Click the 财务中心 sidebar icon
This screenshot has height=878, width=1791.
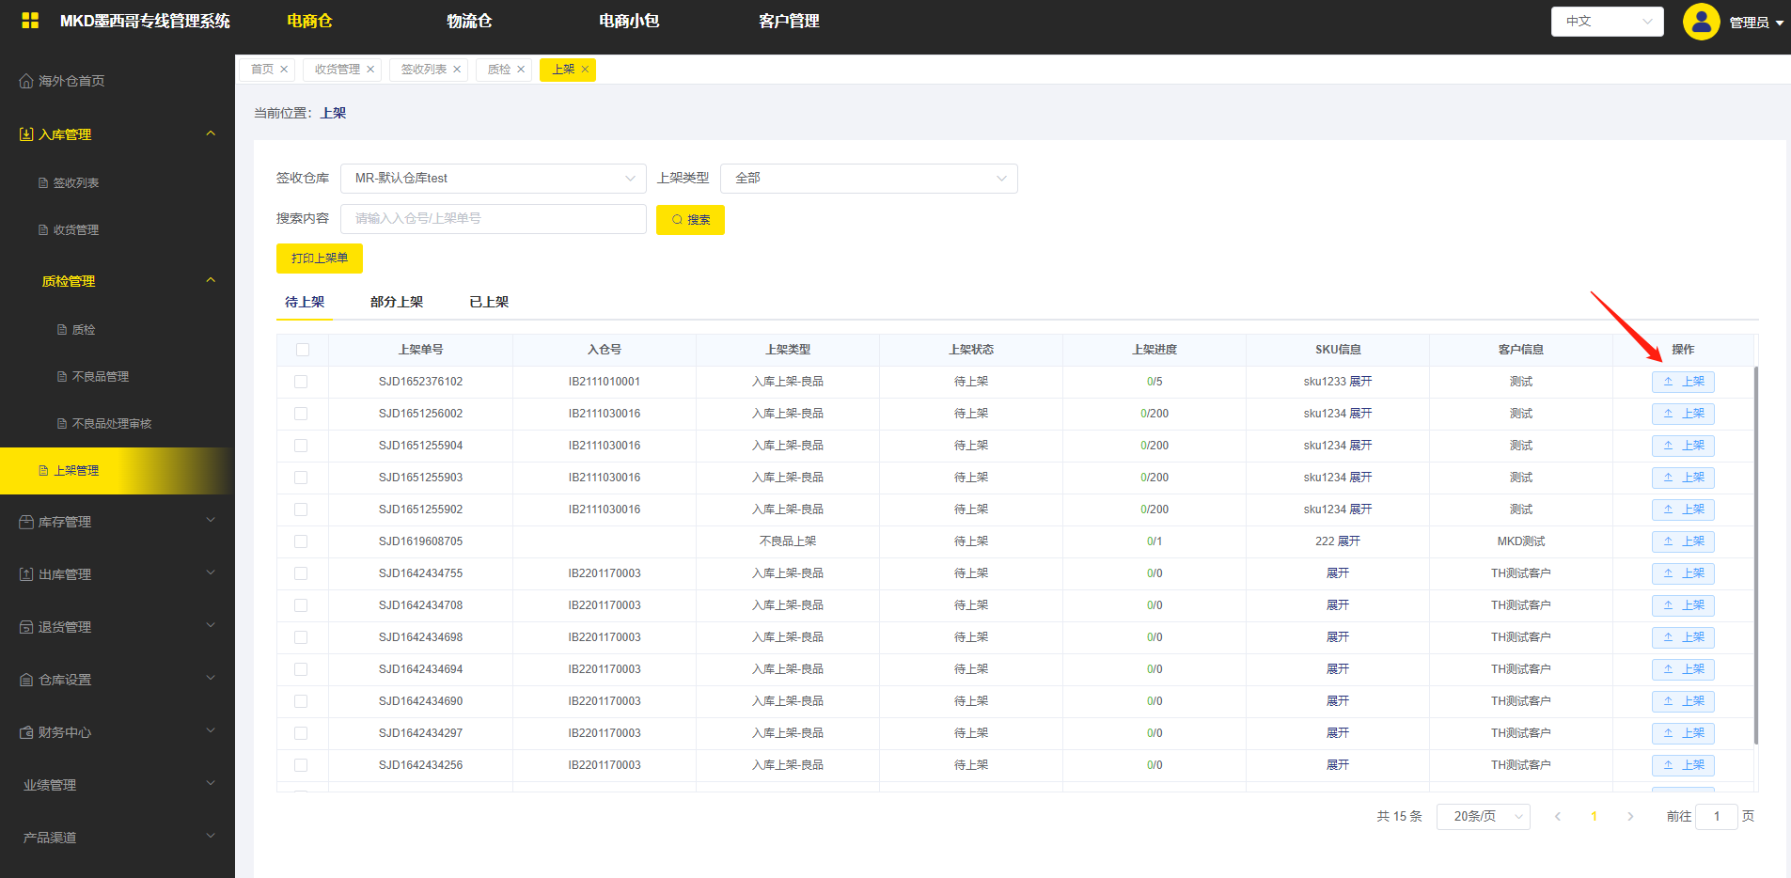coord(26,733)
